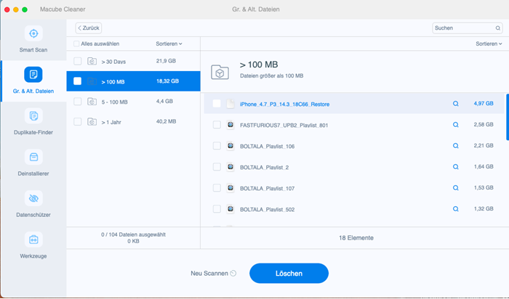The height and width of the screenshot is (299, 509).
Task: Click the file name BOLTALA_Playlist_502
Action: (x=267, y=210)
